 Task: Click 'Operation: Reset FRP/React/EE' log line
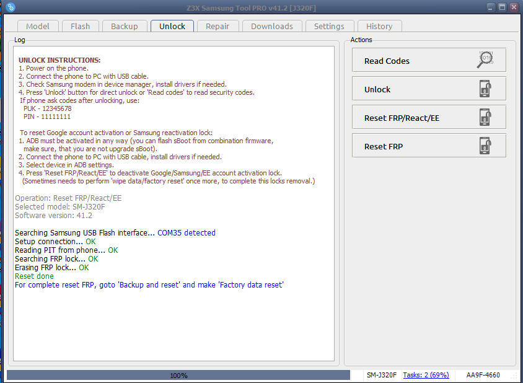pos(68,198)
